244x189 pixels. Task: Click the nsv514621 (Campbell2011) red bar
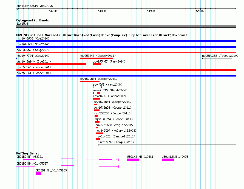point(98,139)
